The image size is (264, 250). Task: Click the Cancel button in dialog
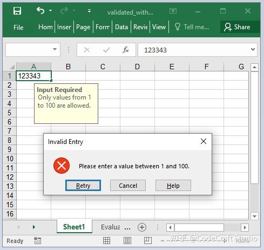[x=128, y=186]
